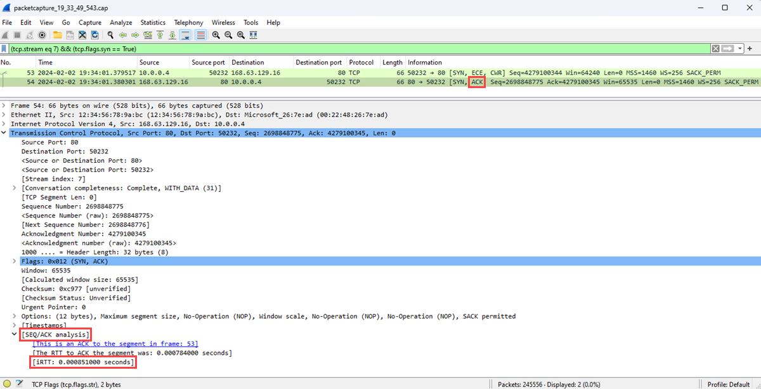
Task: Clear the display filter with the X button
Action: pos(715,48)
